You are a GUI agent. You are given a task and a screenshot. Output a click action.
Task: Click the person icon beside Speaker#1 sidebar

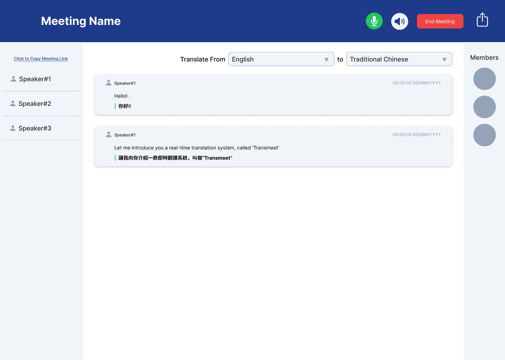(x=14, y=79)
